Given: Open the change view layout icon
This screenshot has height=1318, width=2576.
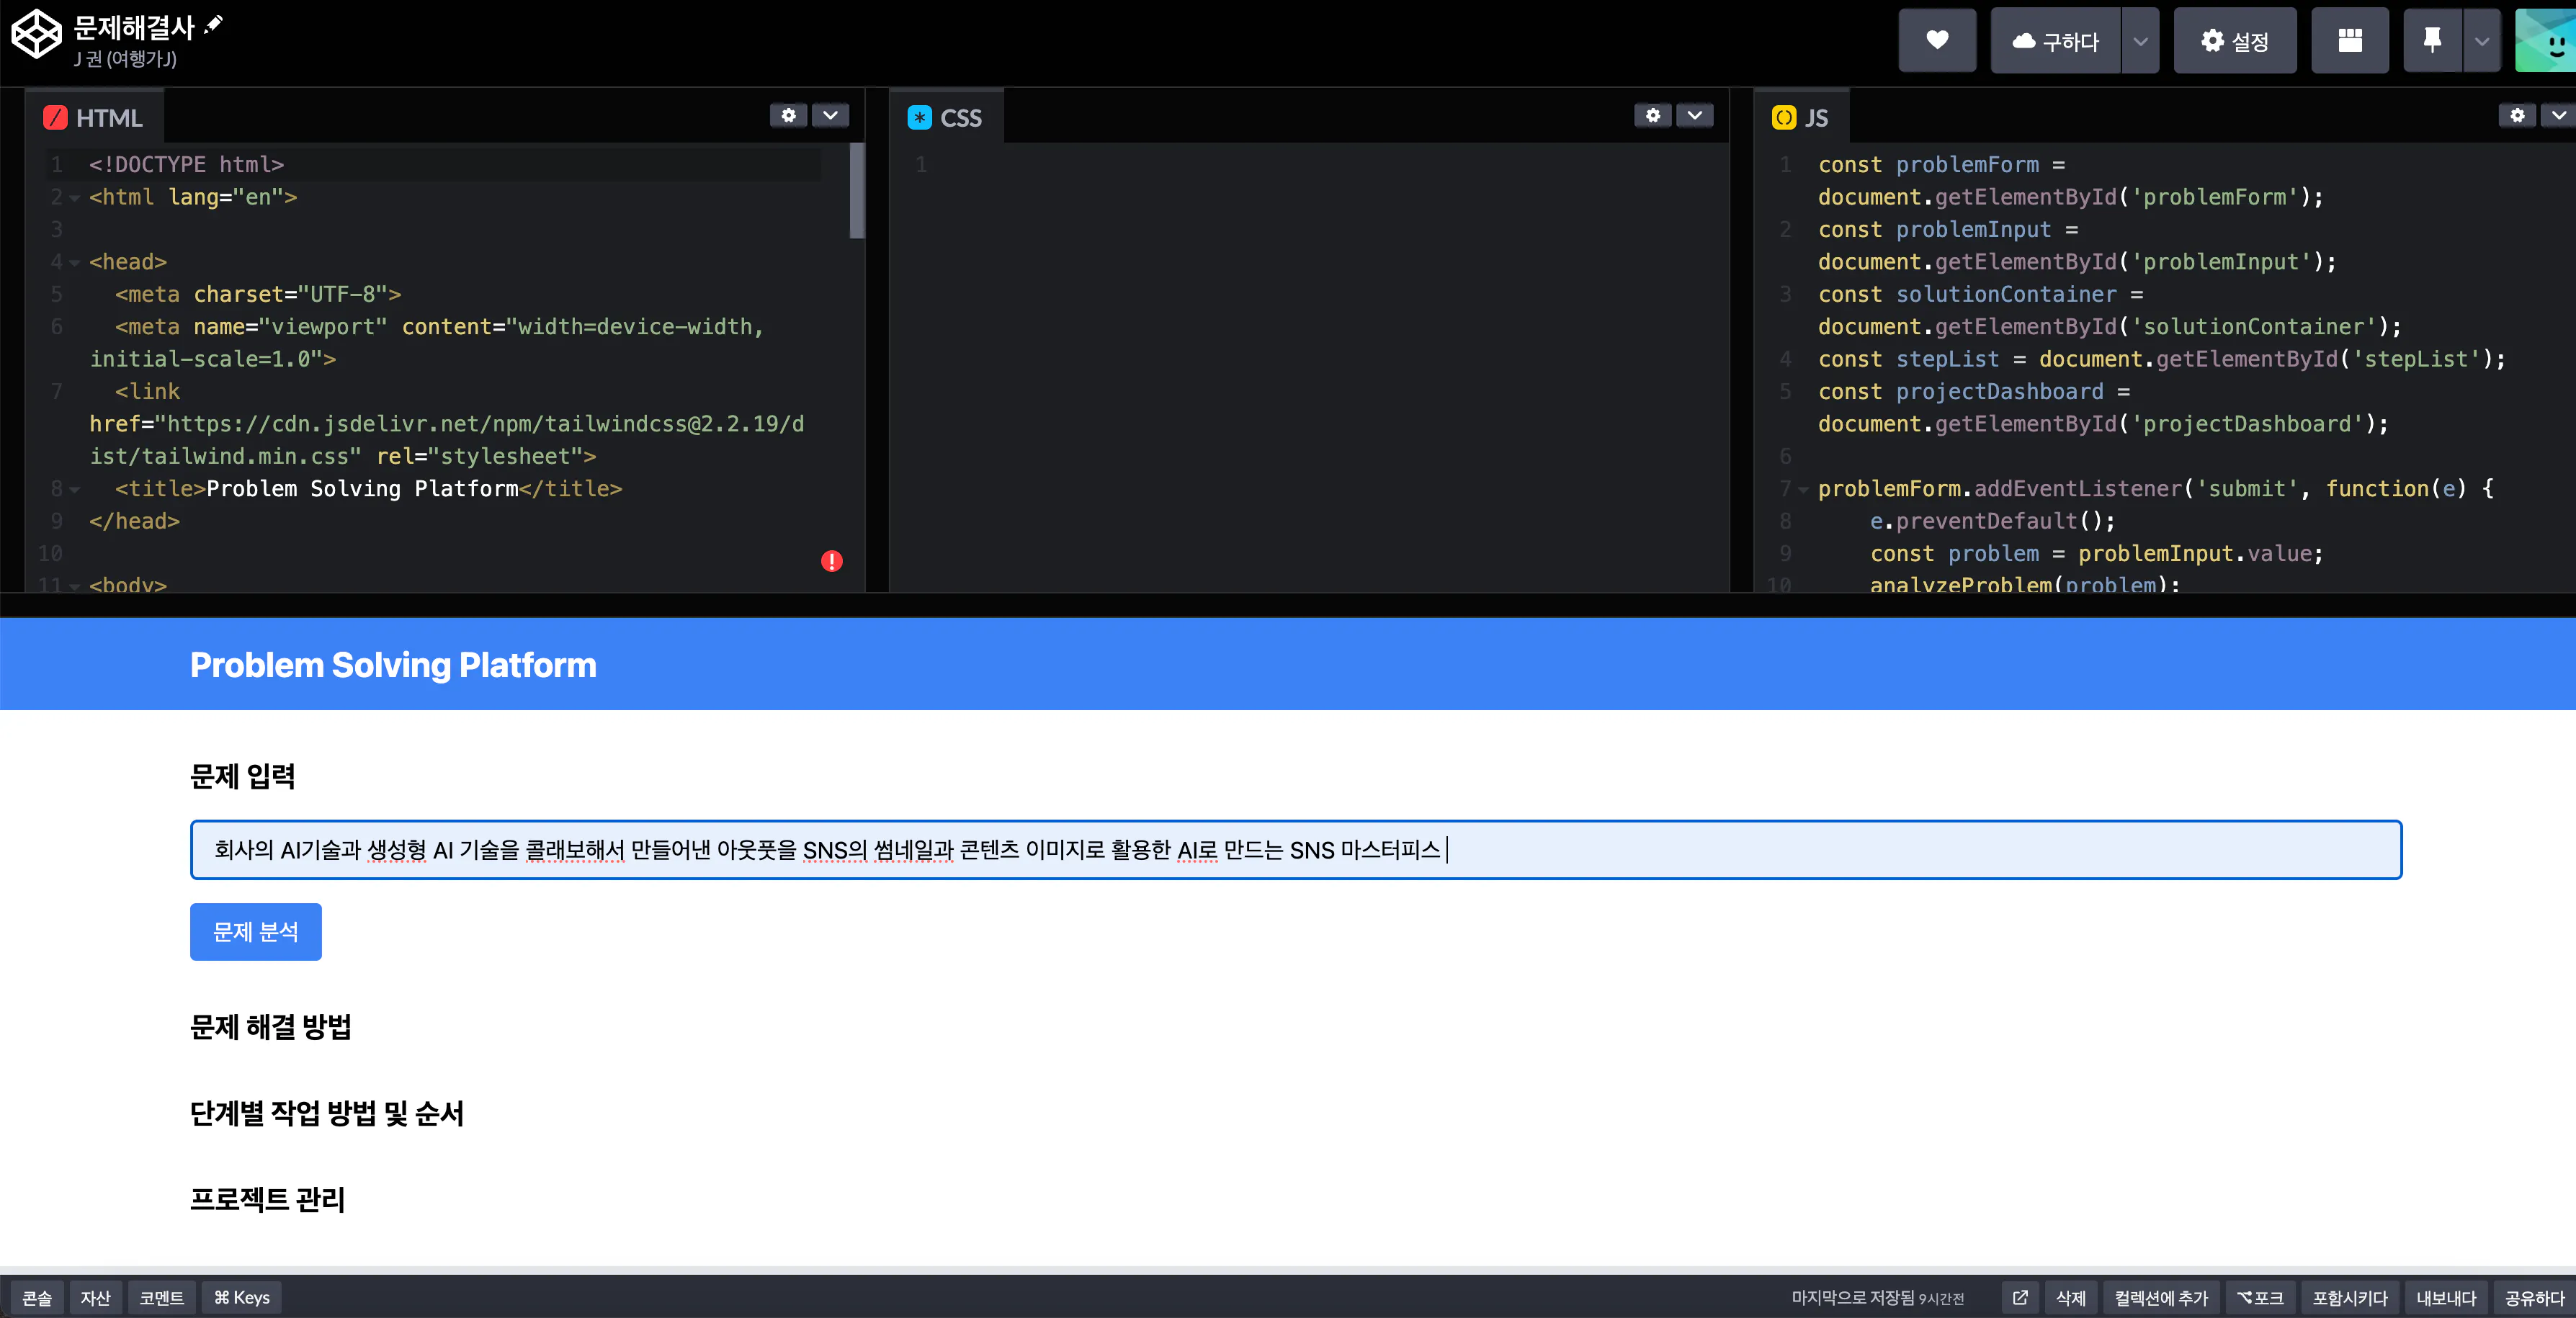Looking at the screenshot, I should [x=2350, y=41].
